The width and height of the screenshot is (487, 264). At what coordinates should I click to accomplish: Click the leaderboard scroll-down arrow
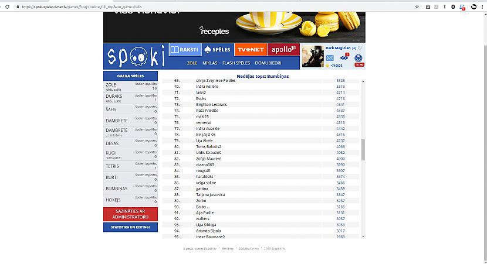click(x=363, y=236)
